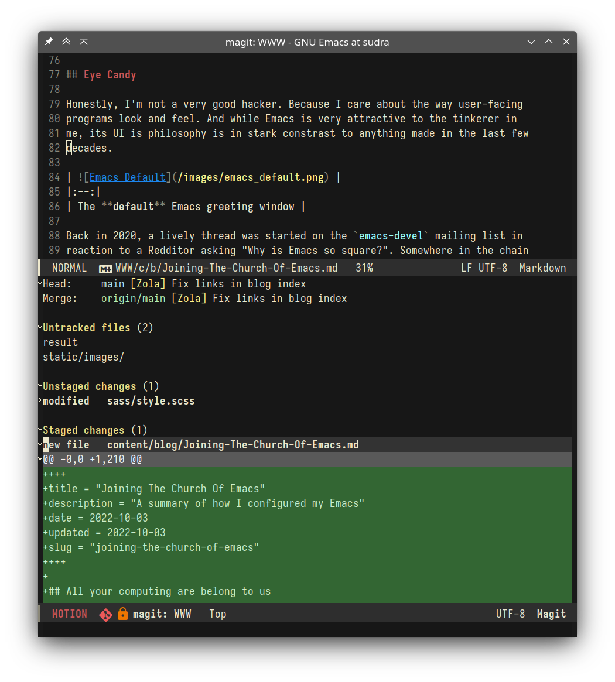Click the window title magit: WWW - GNU Emacs
This screenshot has height=682, width=615.
[x=307, y=42]
